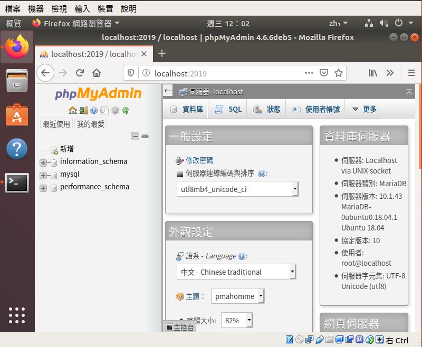Click the VirtualBox shared folders status icon
Viewport: 422px width, 347px height.
[x=329, y=340]
